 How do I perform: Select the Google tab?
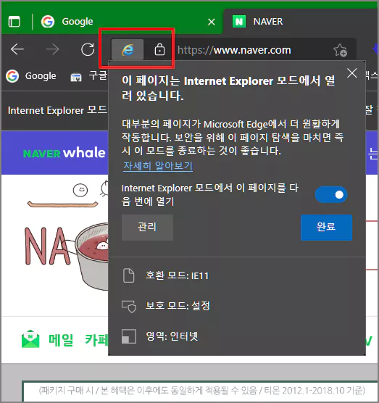coord(112,22)
